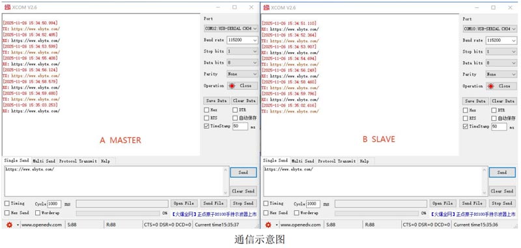
Task: Click Stop Send button in master window
Action: coord(243,203)
